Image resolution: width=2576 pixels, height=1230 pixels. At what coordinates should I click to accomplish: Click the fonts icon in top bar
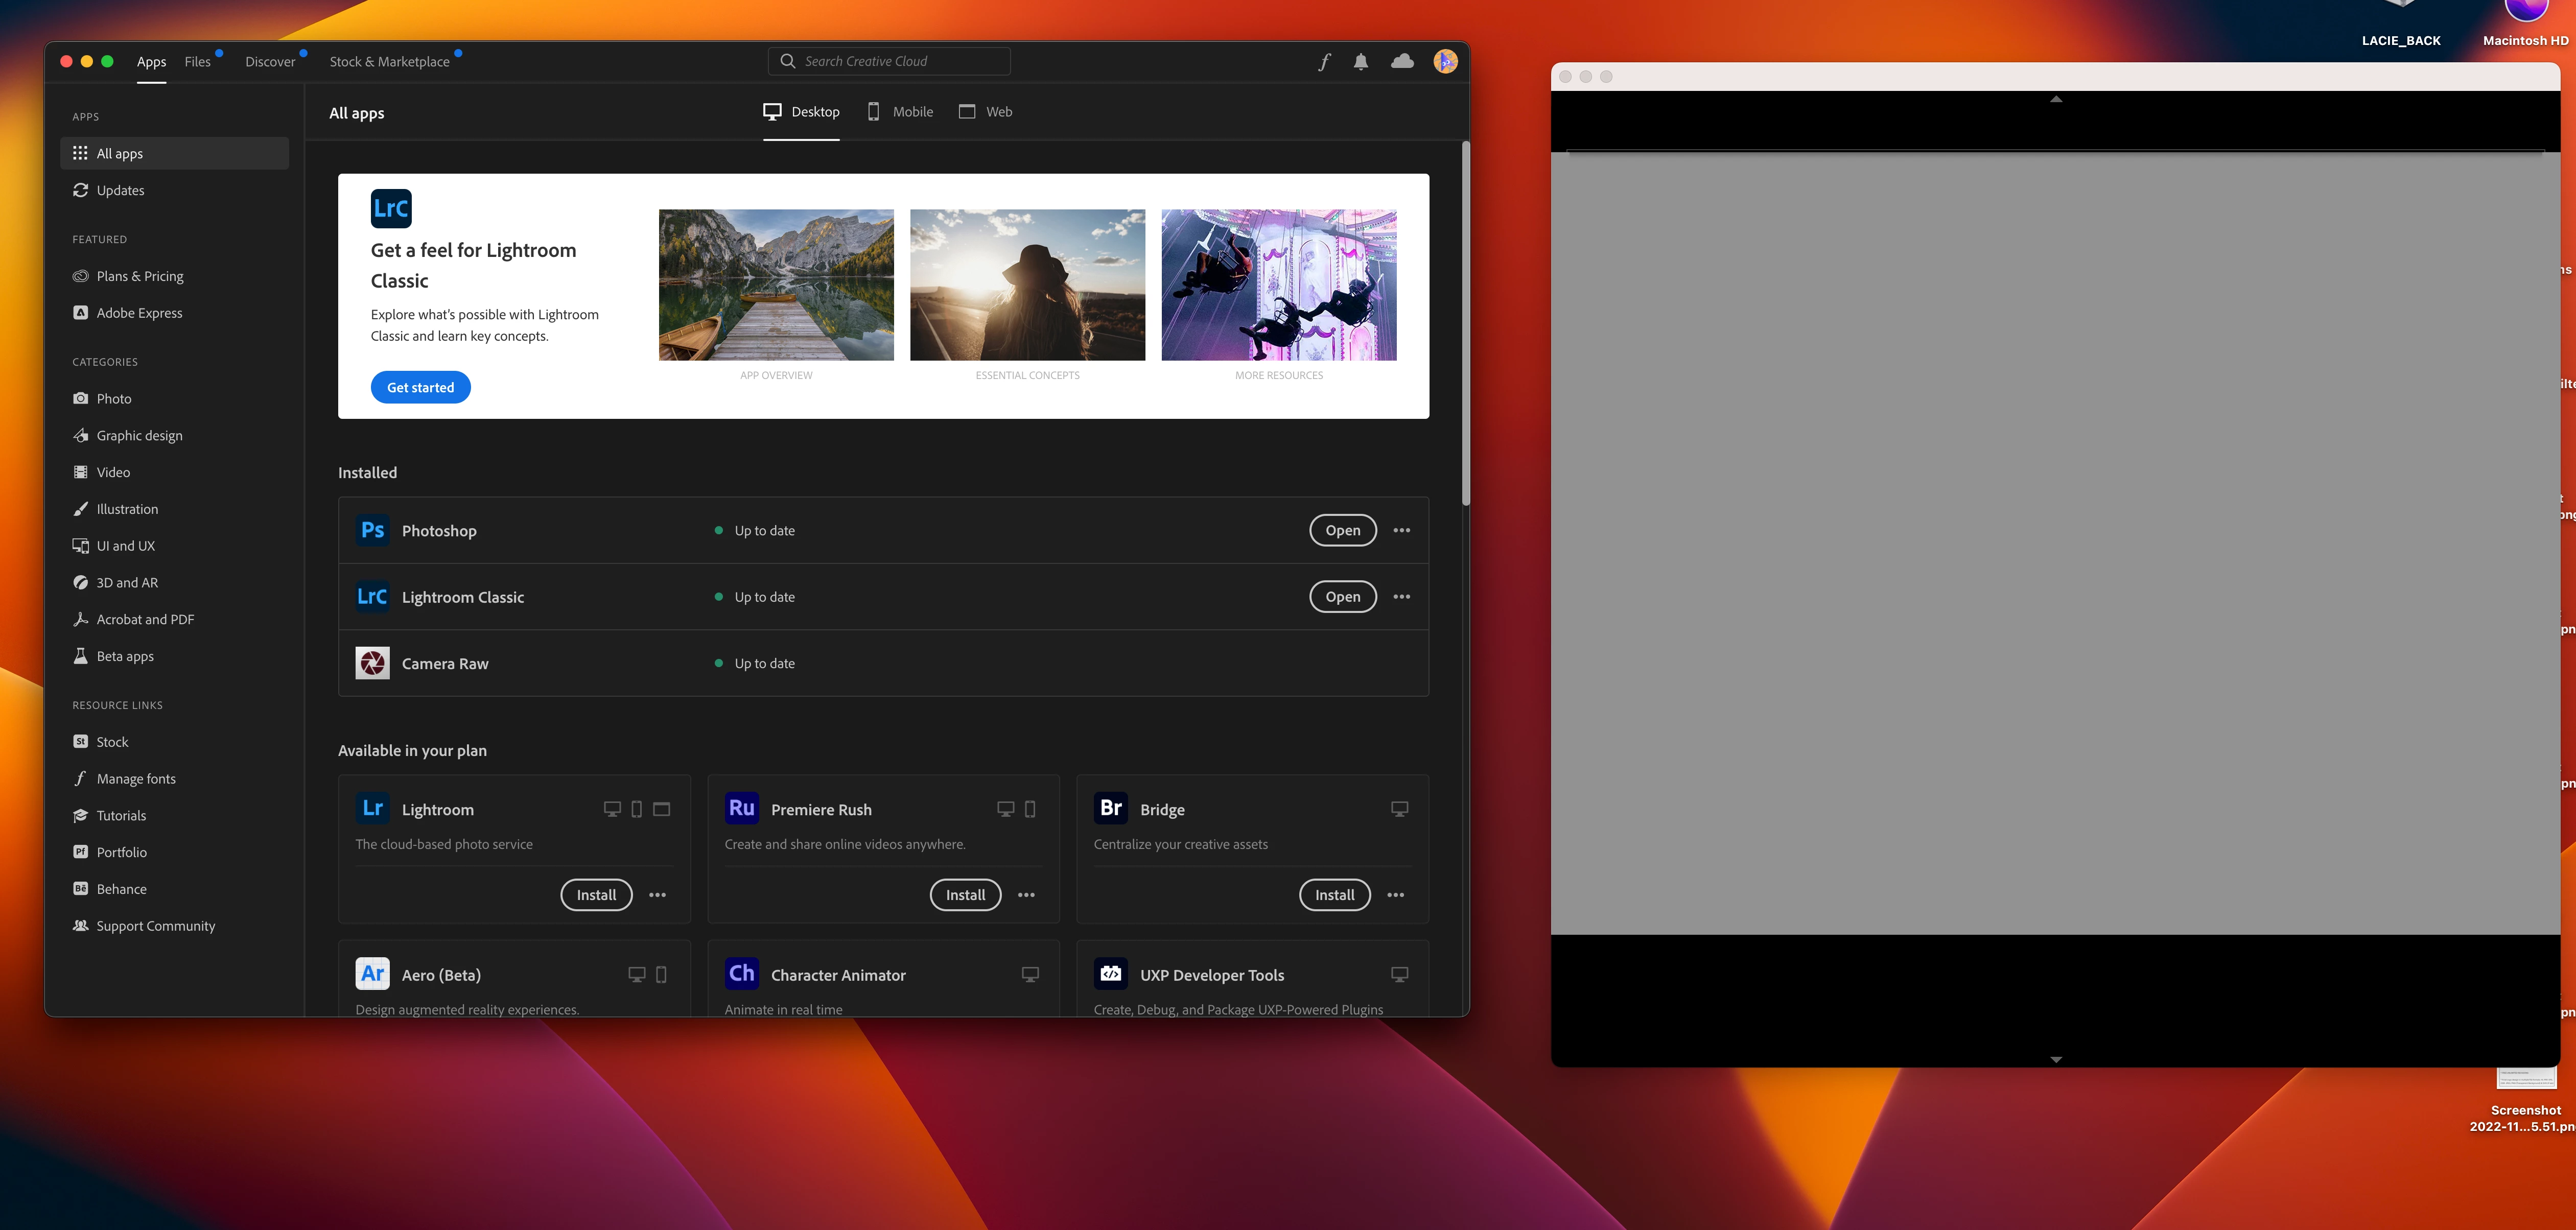point(1324,62)
